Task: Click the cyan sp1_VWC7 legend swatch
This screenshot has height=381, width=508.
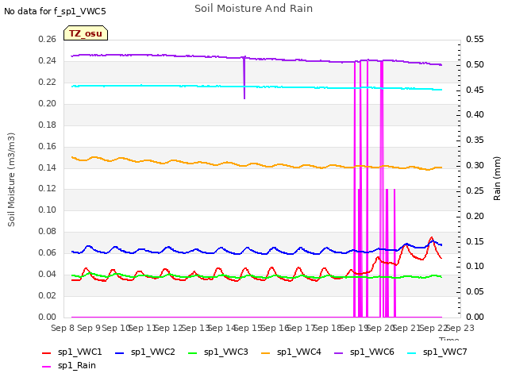Action: [x=412, y=352]
